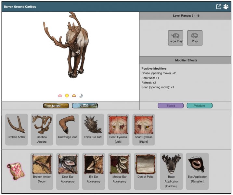Click the paw print icon in header
The image size is (233, 195).
[x=226, y=6]
